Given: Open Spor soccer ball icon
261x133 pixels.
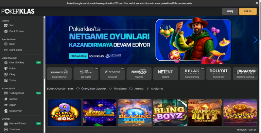Looking at the screenshot, I should [6, 44].
